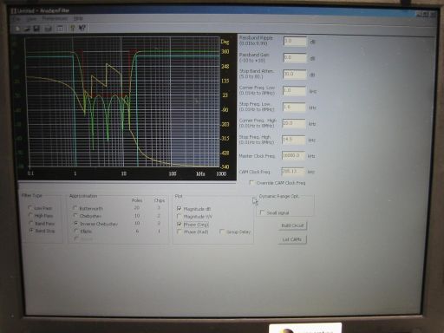This screenshot has width=444, height=333.
Task: Click the Save floppy disk icon
Action: coord(36,29)
